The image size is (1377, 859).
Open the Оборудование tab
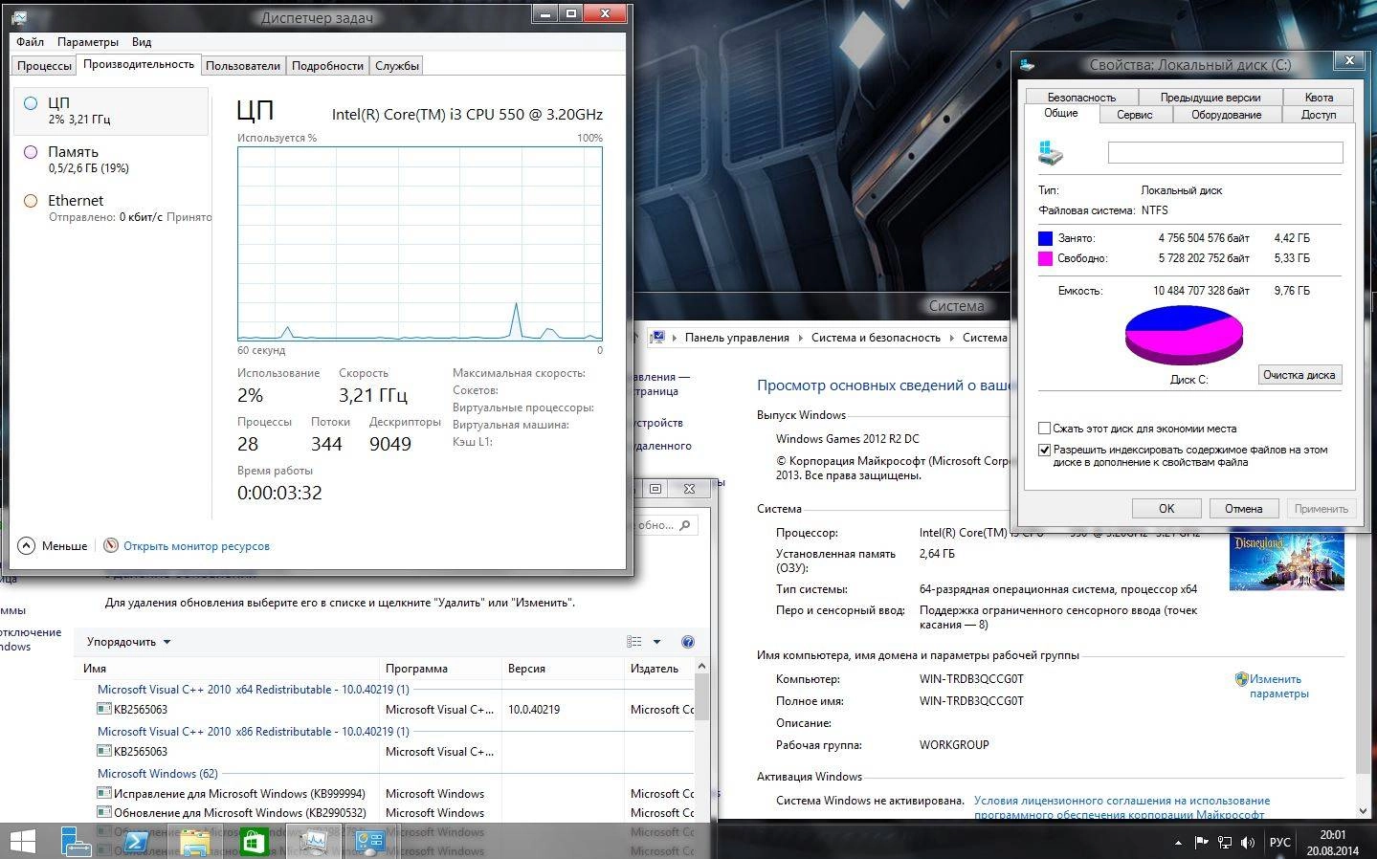tap(1226, 114)
